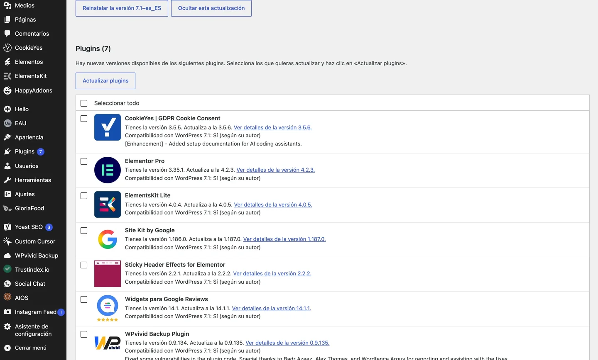Image resolution: width=598 pixels, height=360 pixels.
Task: Check the Seleccionar todo checkbox
Action: tap(84, 103)
